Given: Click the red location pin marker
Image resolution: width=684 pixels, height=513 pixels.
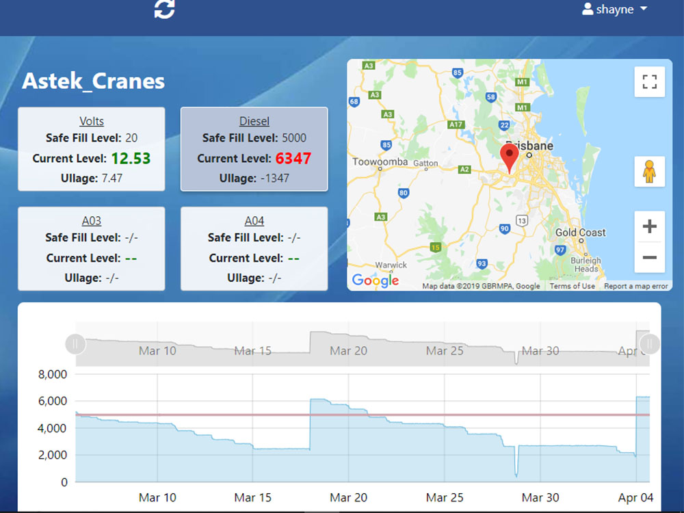Looking at the screenshot, I should pos(509,157).
